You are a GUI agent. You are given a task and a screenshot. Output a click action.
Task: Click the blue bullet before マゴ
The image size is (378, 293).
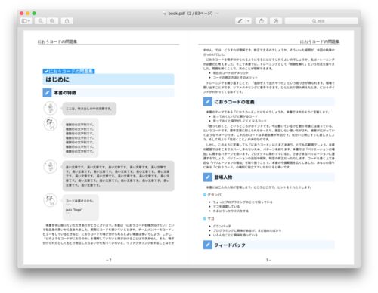coord(205,218)
